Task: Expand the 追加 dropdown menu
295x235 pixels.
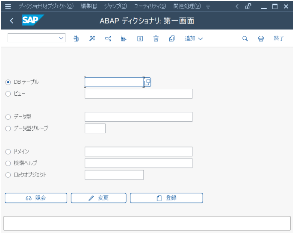Action: coord(194,38)
